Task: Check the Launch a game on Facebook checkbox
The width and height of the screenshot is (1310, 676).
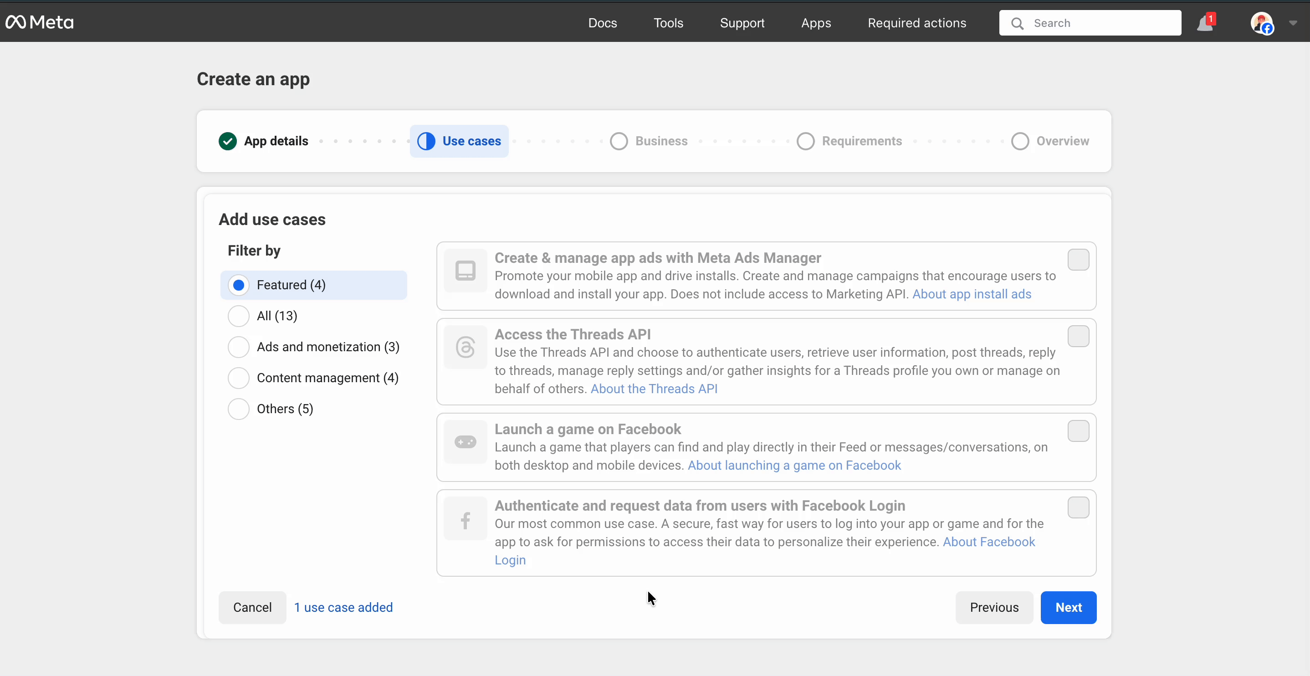Action: click(1078, 431)
